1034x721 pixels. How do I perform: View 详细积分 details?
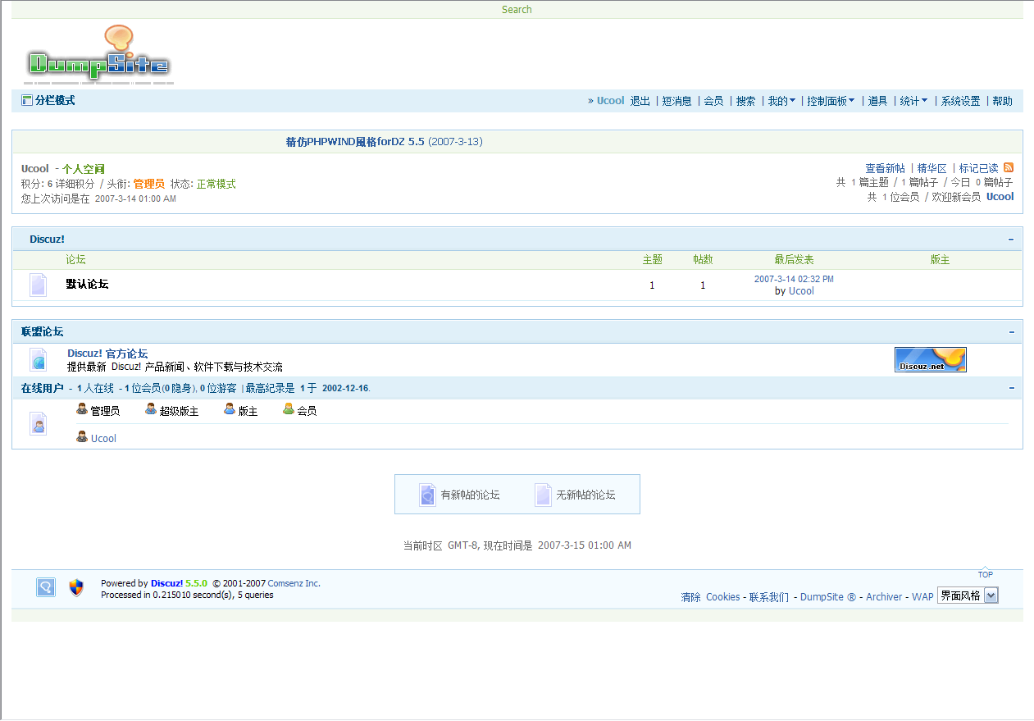tap(75, 184)
